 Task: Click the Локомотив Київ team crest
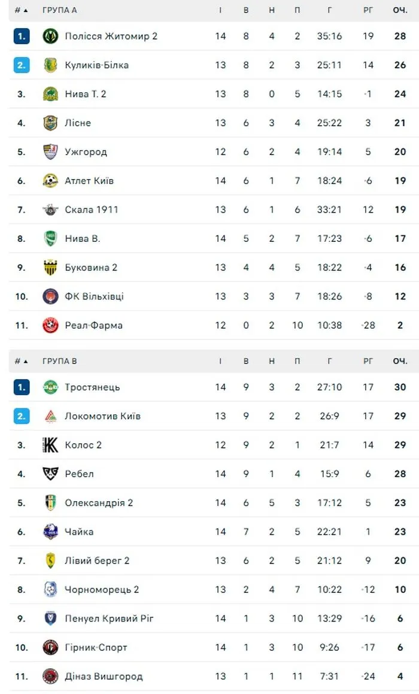coord(50,416)
